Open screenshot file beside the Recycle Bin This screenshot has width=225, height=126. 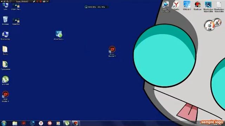[16, 21]
